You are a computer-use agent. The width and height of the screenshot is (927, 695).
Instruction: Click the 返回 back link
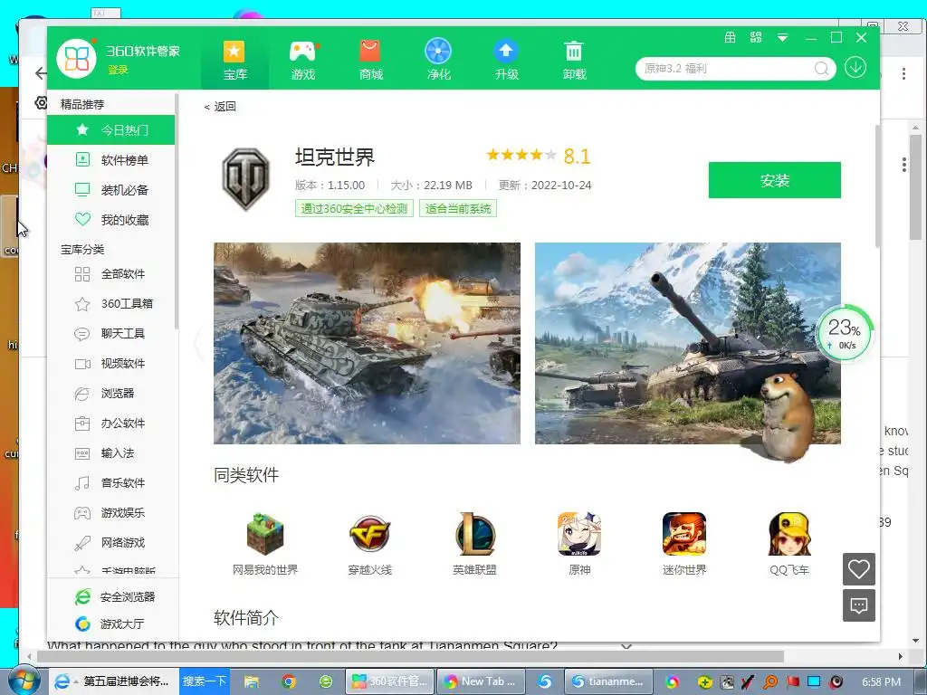(x=220, y=107)
